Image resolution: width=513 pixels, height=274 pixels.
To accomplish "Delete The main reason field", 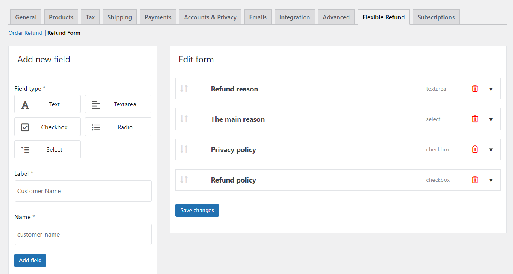I will (x=475, y=119).
